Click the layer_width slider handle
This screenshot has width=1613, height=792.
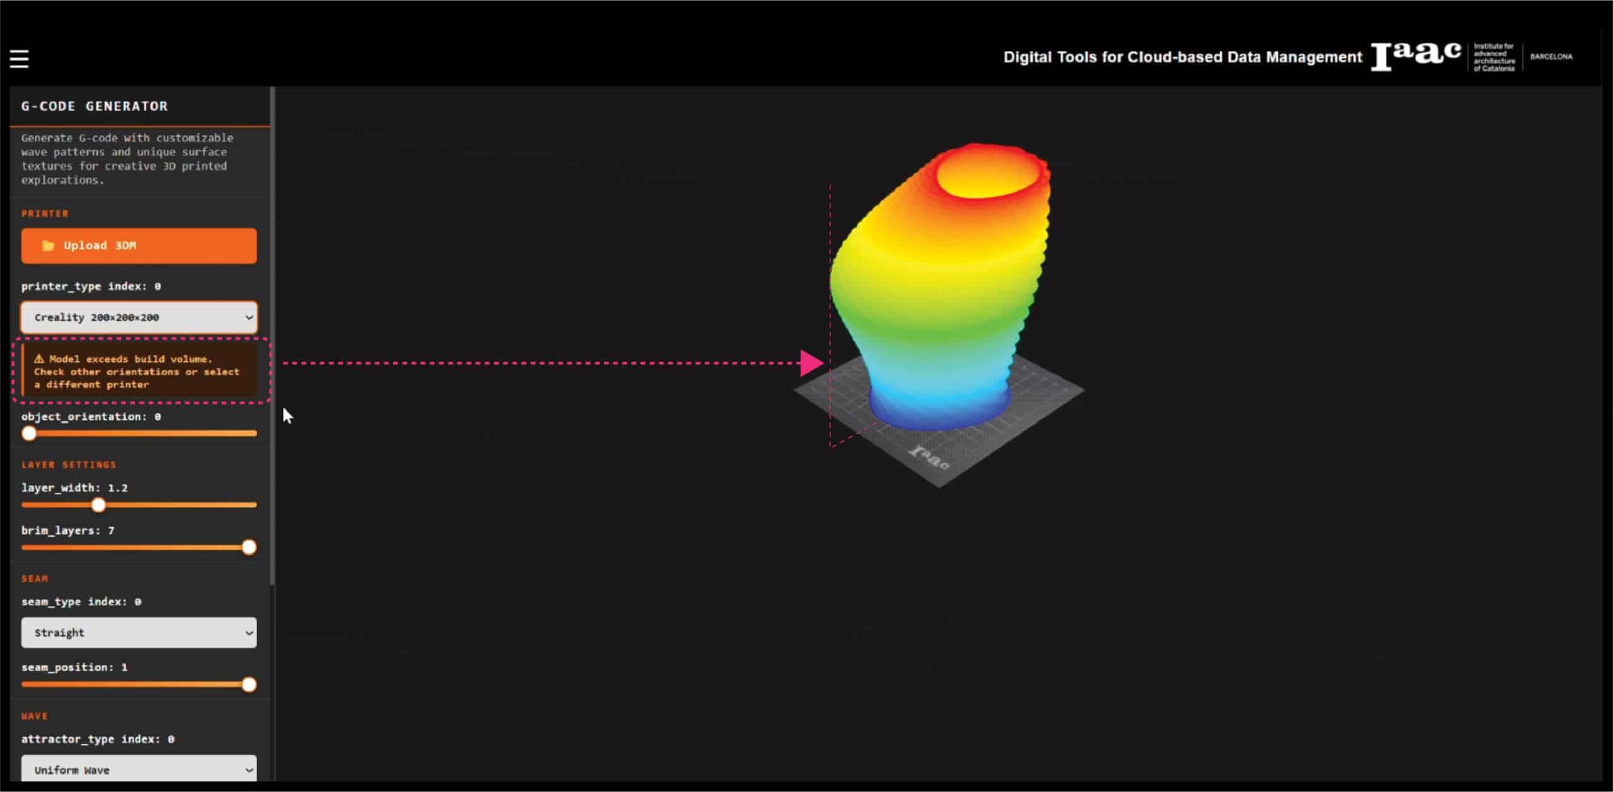pos(98,505)
